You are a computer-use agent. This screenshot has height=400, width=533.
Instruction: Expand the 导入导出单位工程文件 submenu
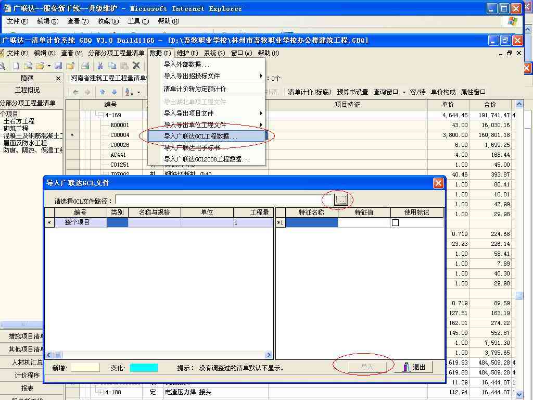point(261,124)
